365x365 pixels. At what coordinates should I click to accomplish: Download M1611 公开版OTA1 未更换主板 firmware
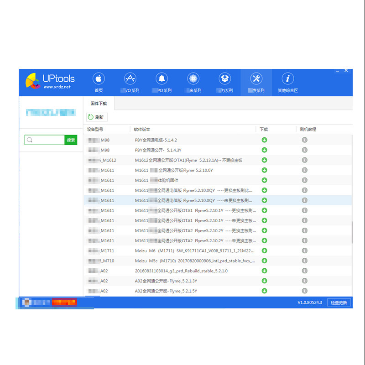264,220
